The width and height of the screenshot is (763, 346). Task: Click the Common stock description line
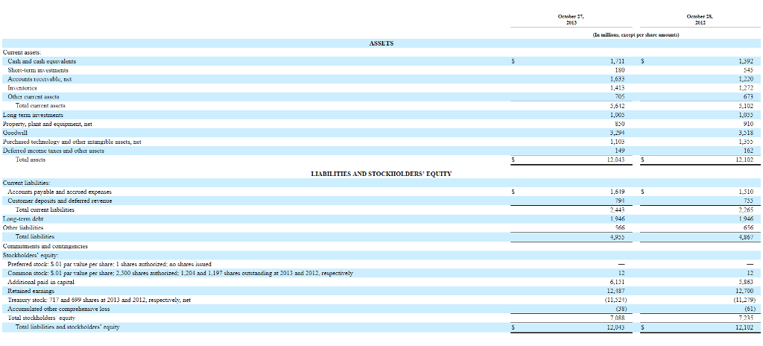tap(180, 273)
